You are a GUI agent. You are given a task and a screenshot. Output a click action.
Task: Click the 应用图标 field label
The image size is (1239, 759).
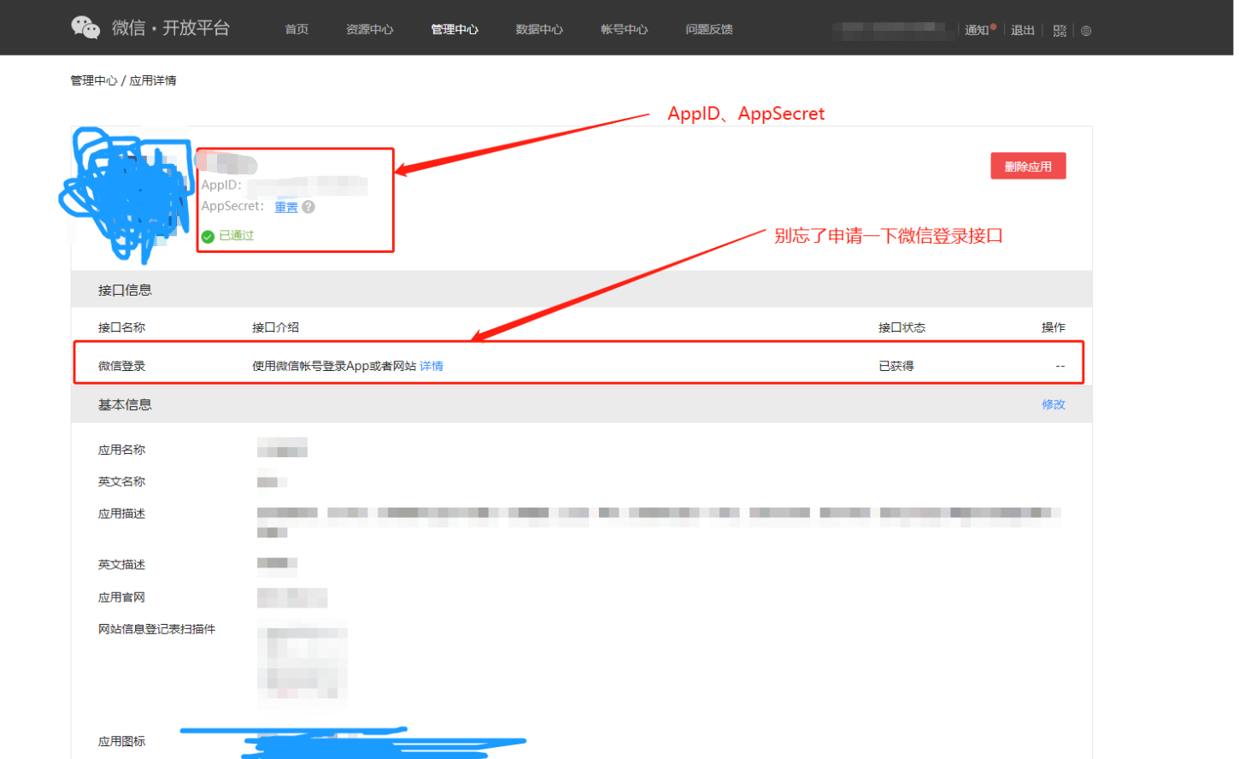coord(121,741)
